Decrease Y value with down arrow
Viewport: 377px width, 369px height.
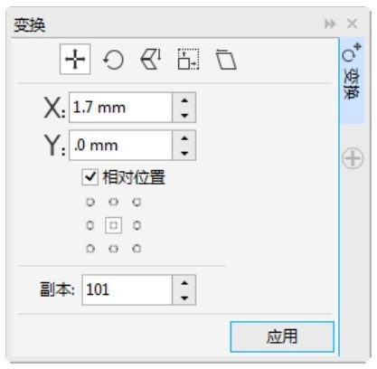[184, 153]
